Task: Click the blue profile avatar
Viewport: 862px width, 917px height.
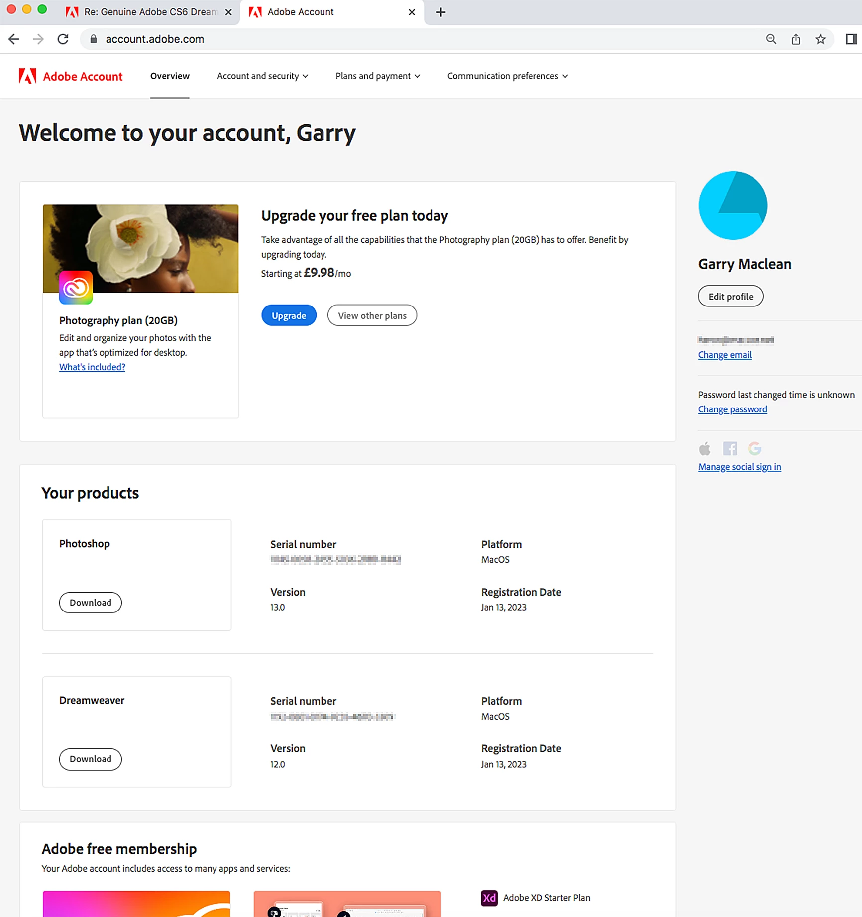Action: [733, 205]
